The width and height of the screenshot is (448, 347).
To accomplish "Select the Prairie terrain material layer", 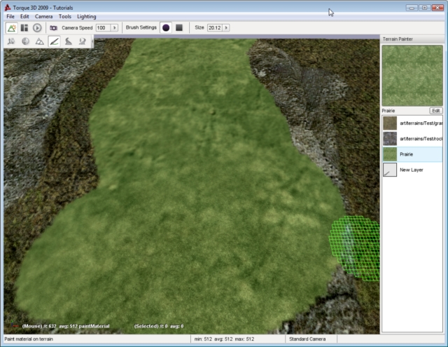I will point(412,154).
